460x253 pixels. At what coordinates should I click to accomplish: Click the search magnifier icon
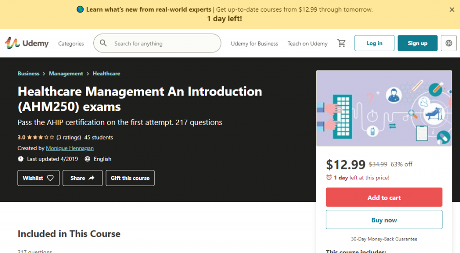coord(103,43)
